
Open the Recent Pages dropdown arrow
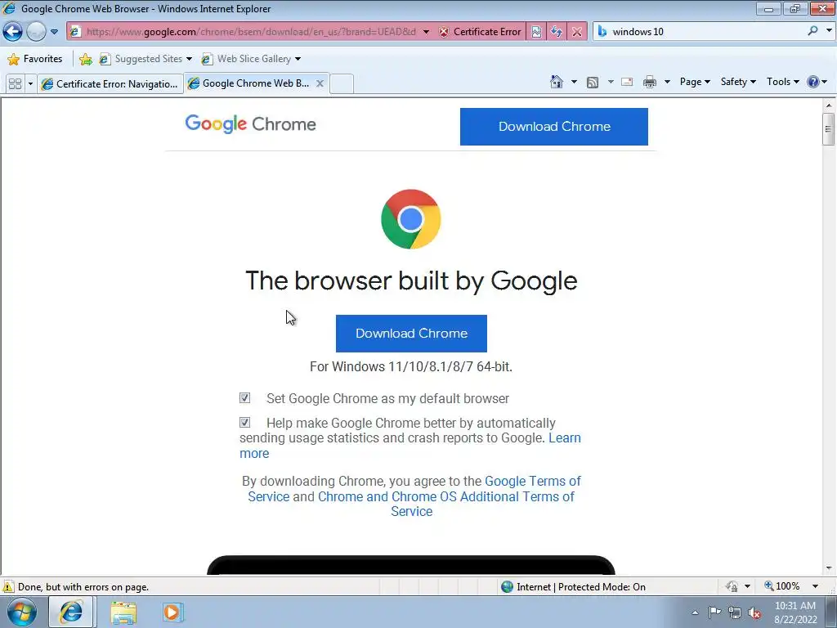coord(55,32)
